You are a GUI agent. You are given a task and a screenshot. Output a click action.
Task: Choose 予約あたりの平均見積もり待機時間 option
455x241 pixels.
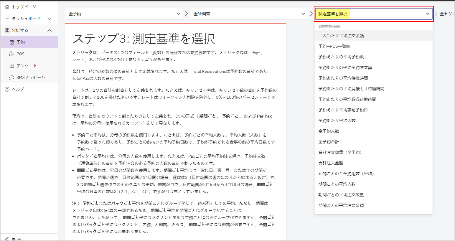pos(374,89)
